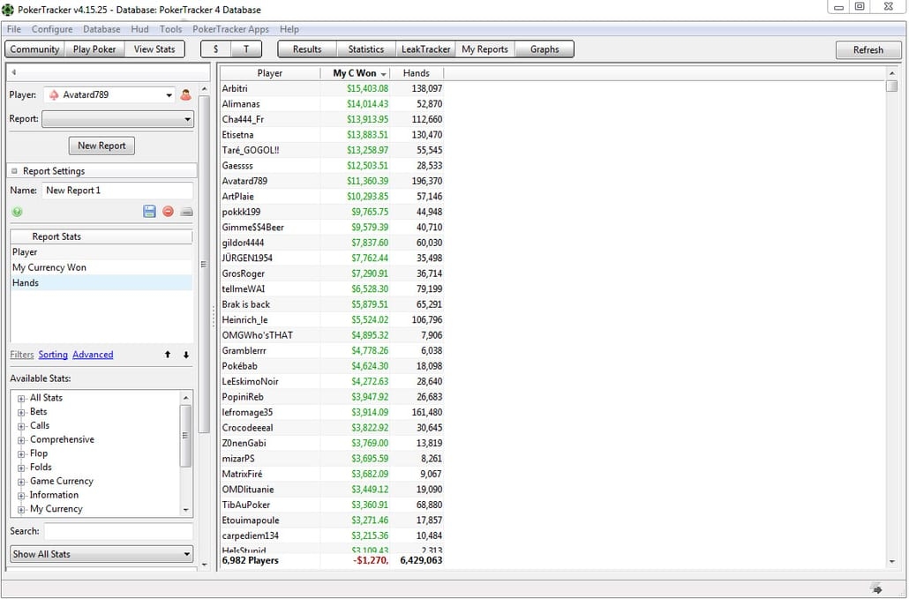
Task: Click the red delete report icon
Action: point(168,212)
